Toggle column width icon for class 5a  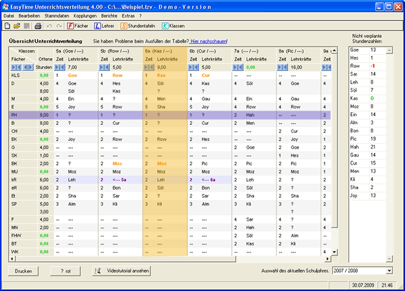[60, 68]
